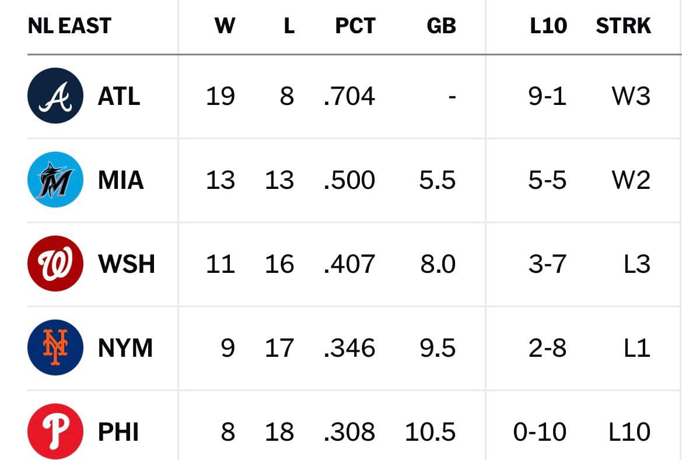Select the Washington Nationals logo
682x460 pixels.
click(x=55, y=264)
